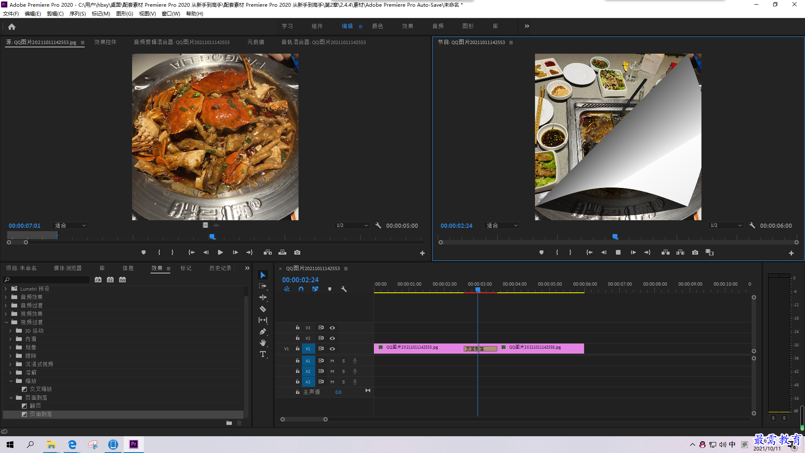Collapse 页面剥落 folder
The width and height of the screenshot is (805, 453).
[x=11, y=398]
